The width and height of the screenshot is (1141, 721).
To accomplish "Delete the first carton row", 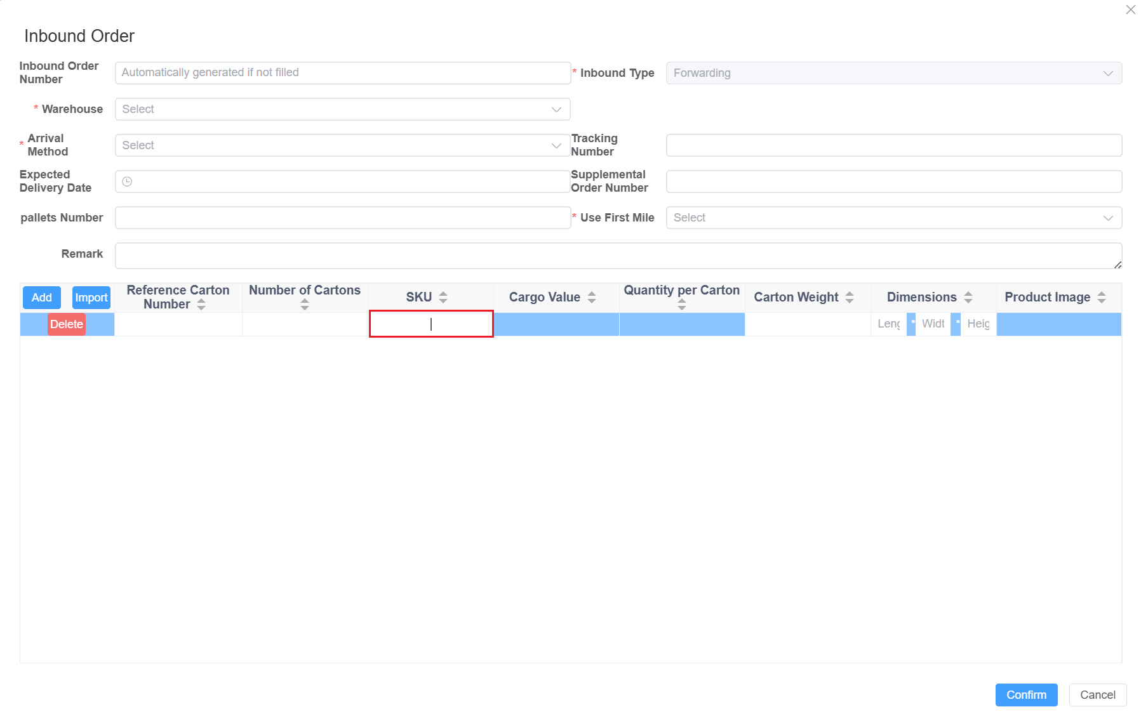I will coord(67,324).
